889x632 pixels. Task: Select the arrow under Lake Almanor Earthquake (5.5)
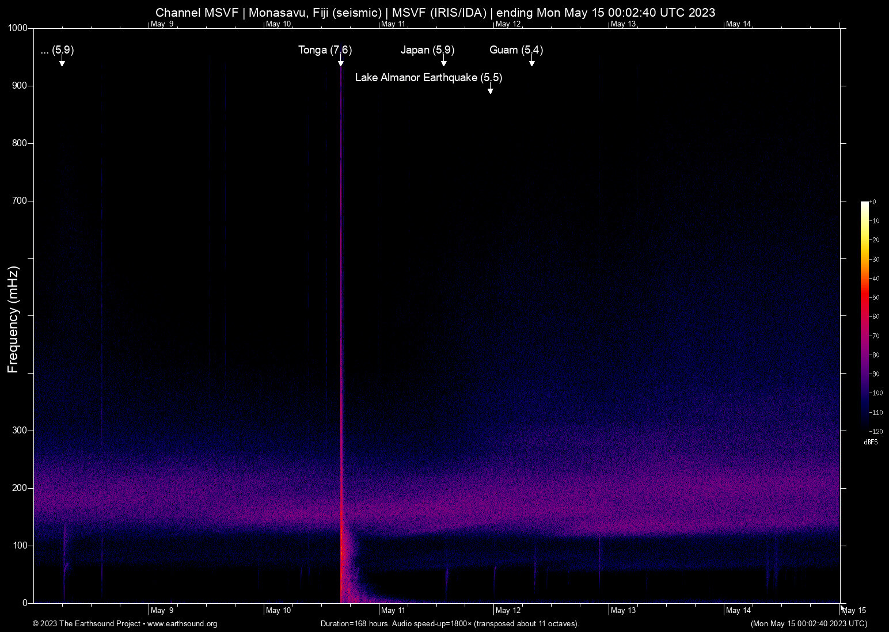click(491, 88)
